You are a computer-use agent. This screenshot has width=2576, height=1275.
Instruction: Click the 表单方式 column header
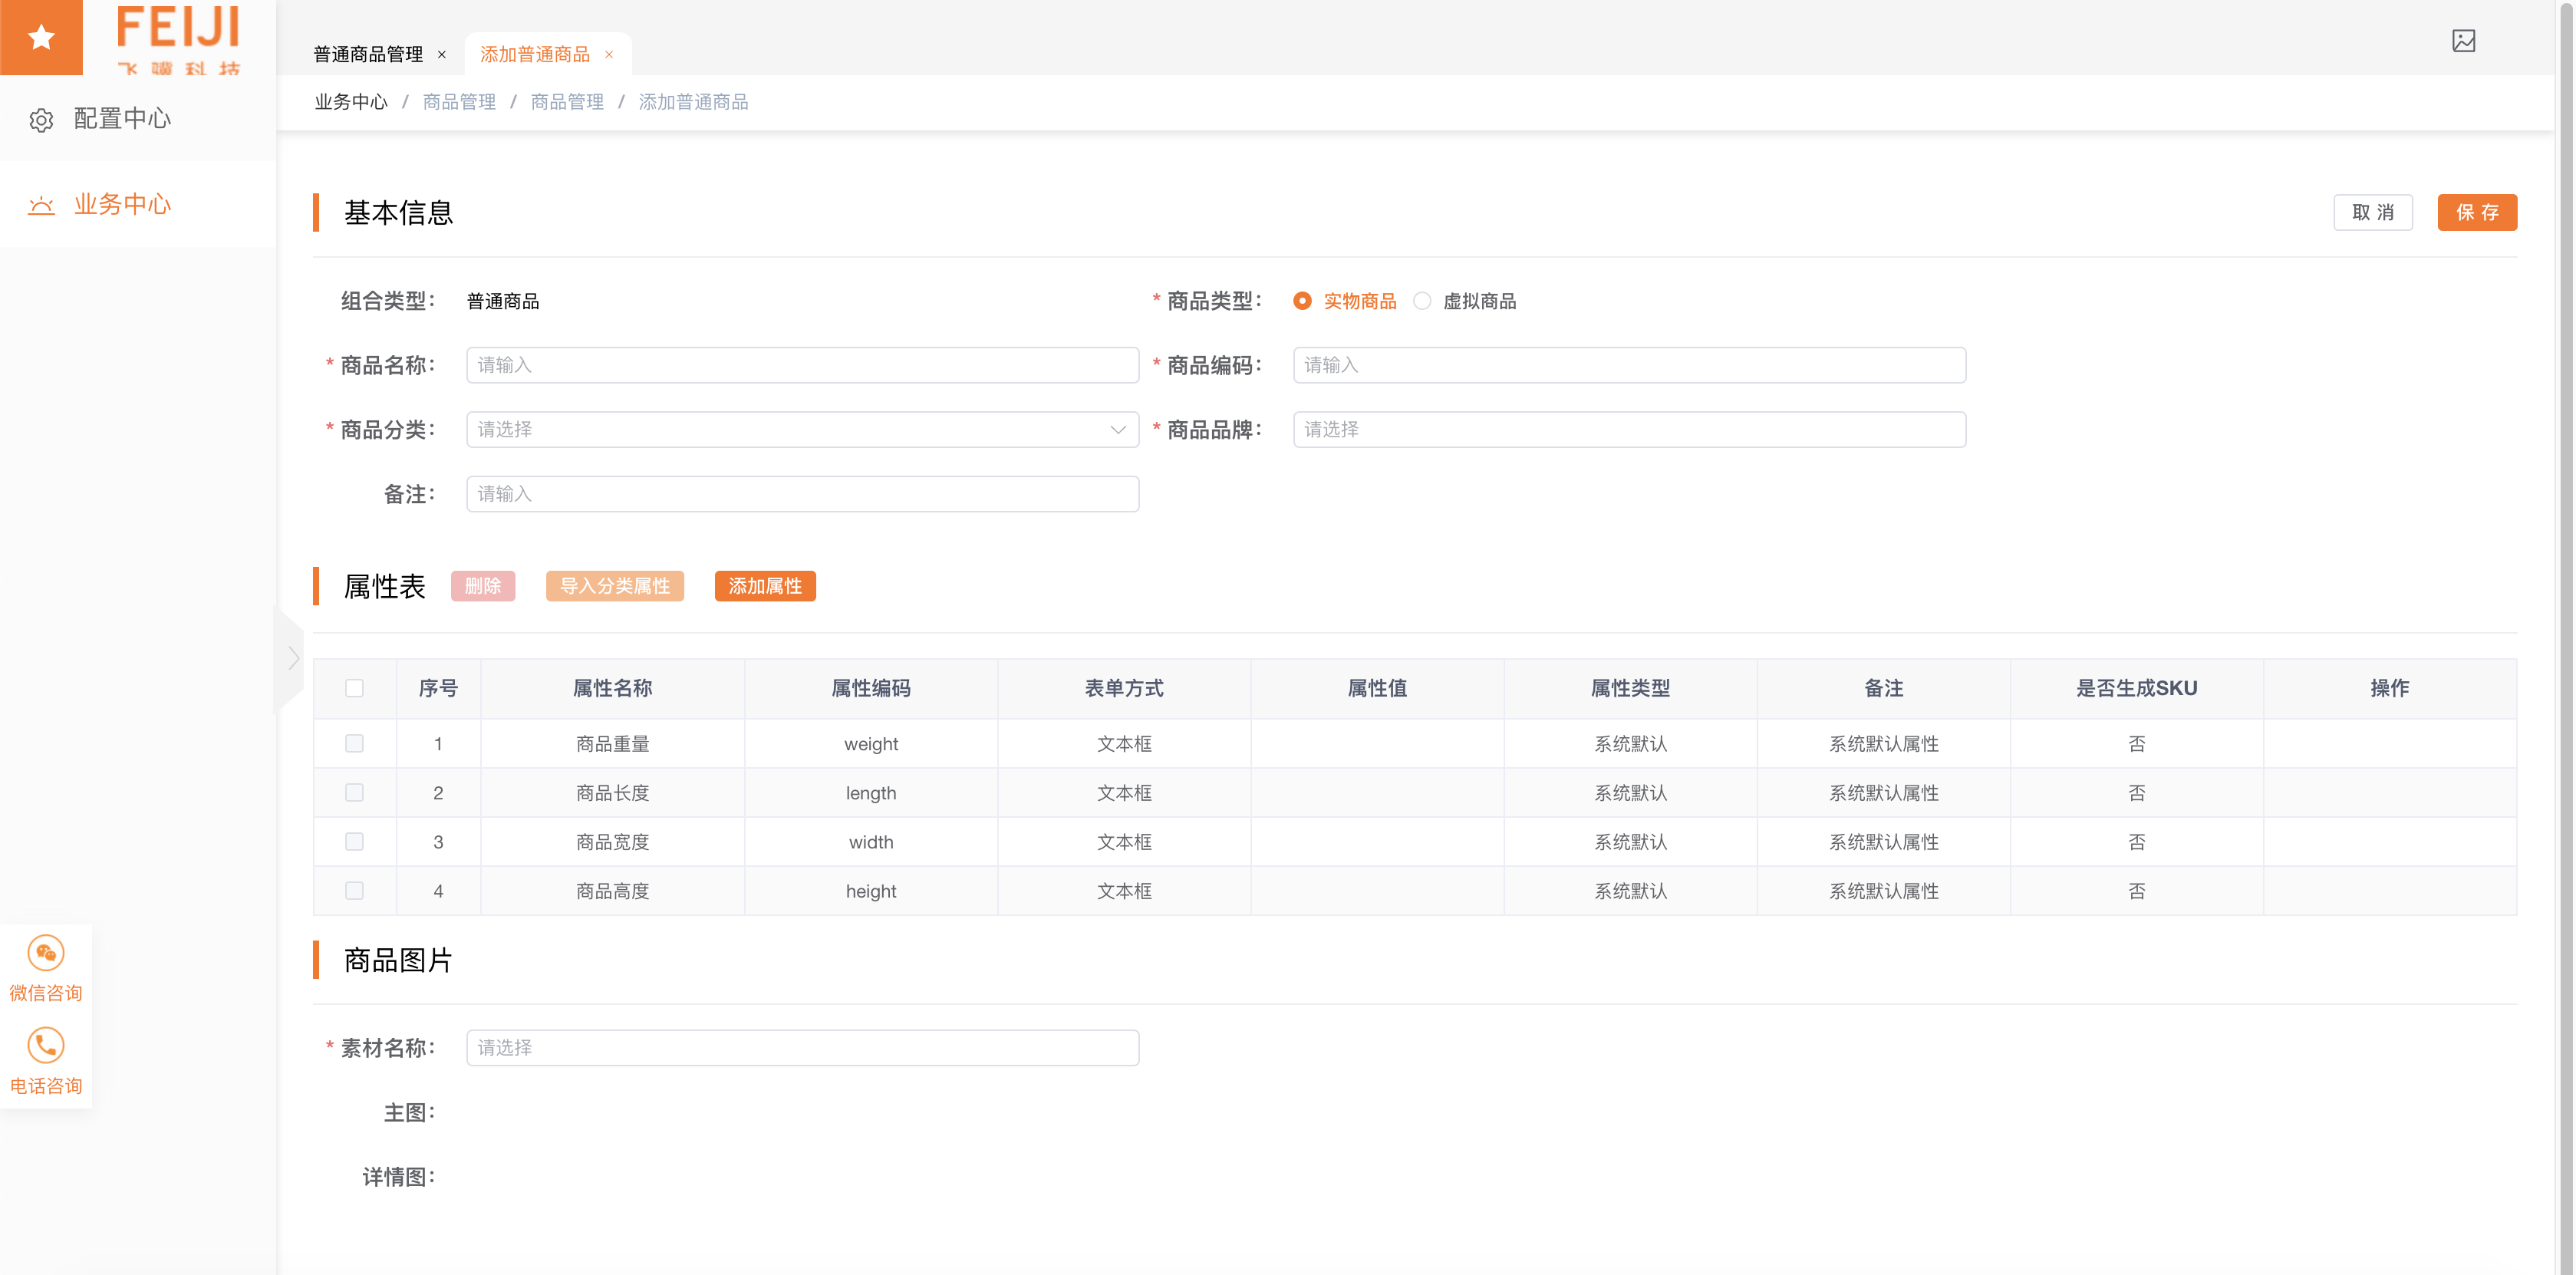(x=1124, y=688)
